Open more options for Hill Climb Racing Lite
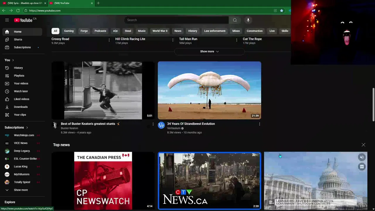Screen dimensions: 375x211 pos(173,40)
